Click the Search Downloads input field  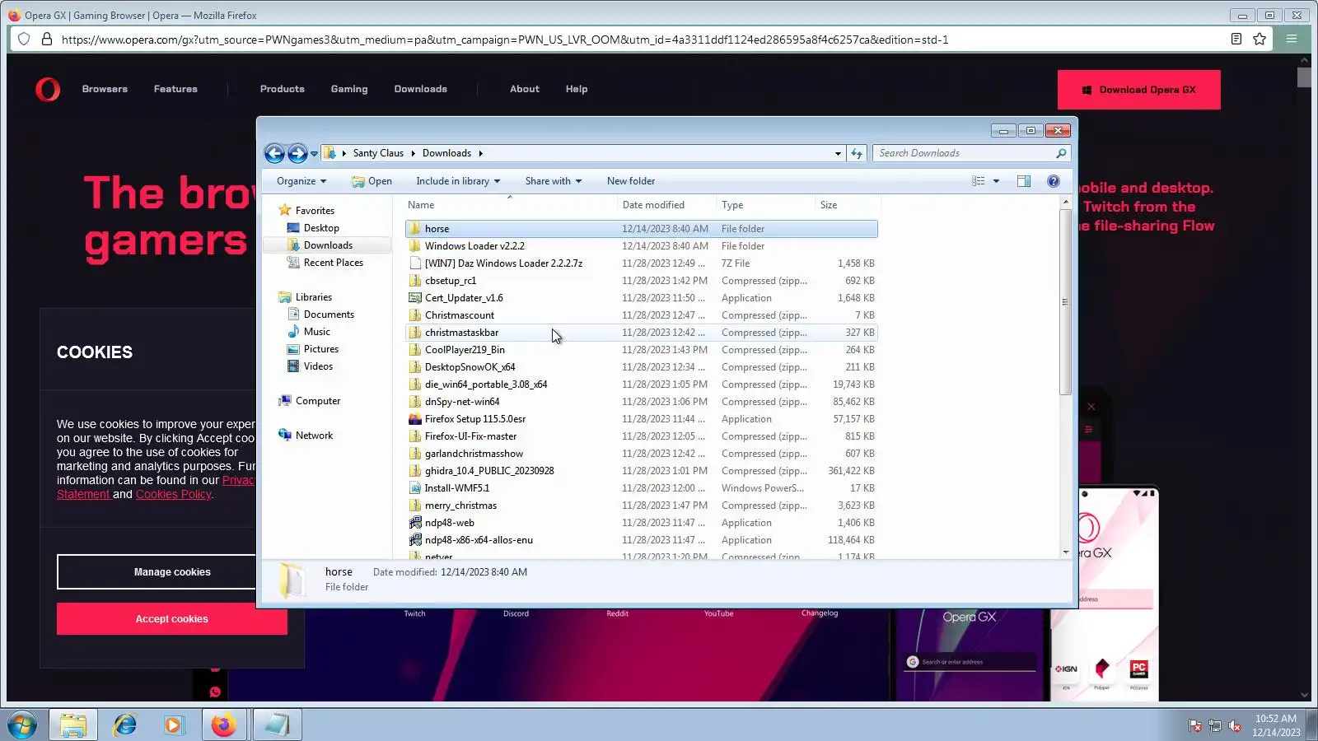click(x=964, y=153)
